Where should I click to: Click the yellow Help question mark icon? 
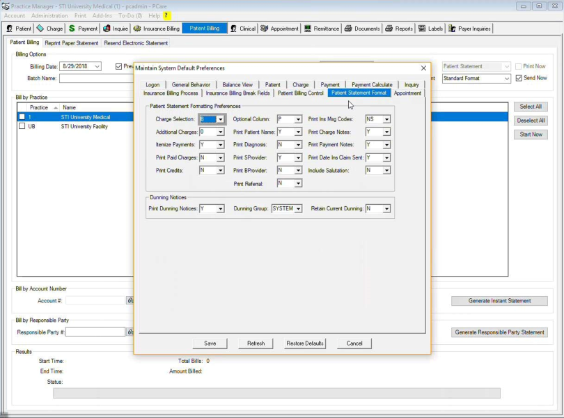coord(167,15)
